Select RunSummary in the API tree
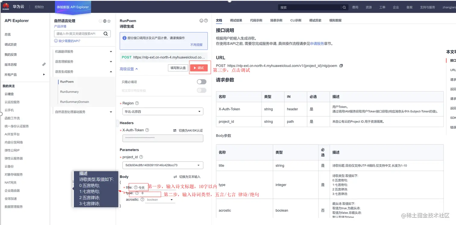 click(x=69, y=92)
